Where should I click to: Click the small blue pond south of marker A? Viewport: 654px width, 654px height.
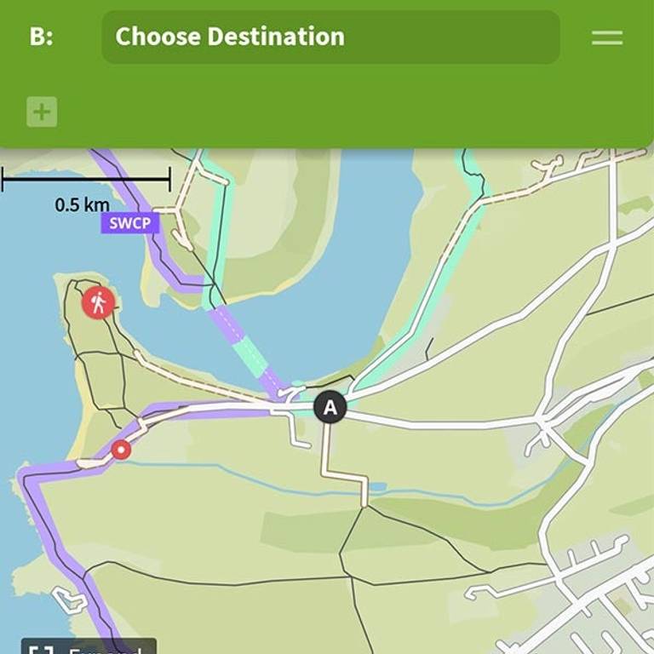(376, 487)
